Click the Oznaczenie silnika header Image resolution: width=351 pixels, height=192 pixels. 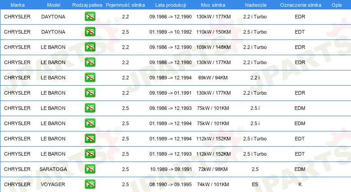[300, 5]
